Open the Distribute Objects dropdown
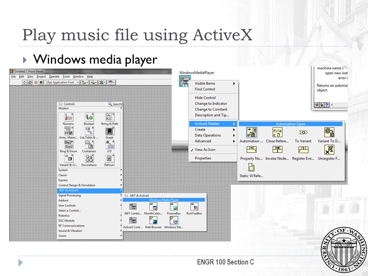This screenshot has height=276, width=368. click(94, 82)
